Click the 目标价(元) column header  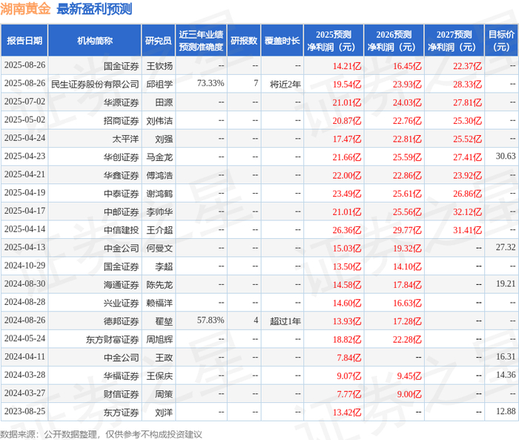click(501, 41)
